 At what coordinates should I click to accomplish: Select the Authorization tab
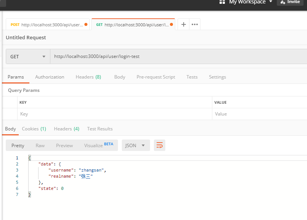50,77
